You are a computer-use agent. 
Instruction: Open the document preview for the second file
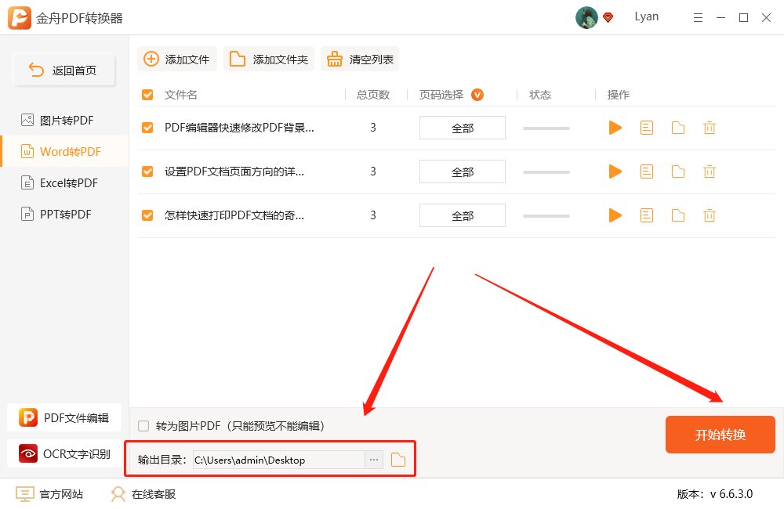646,171
